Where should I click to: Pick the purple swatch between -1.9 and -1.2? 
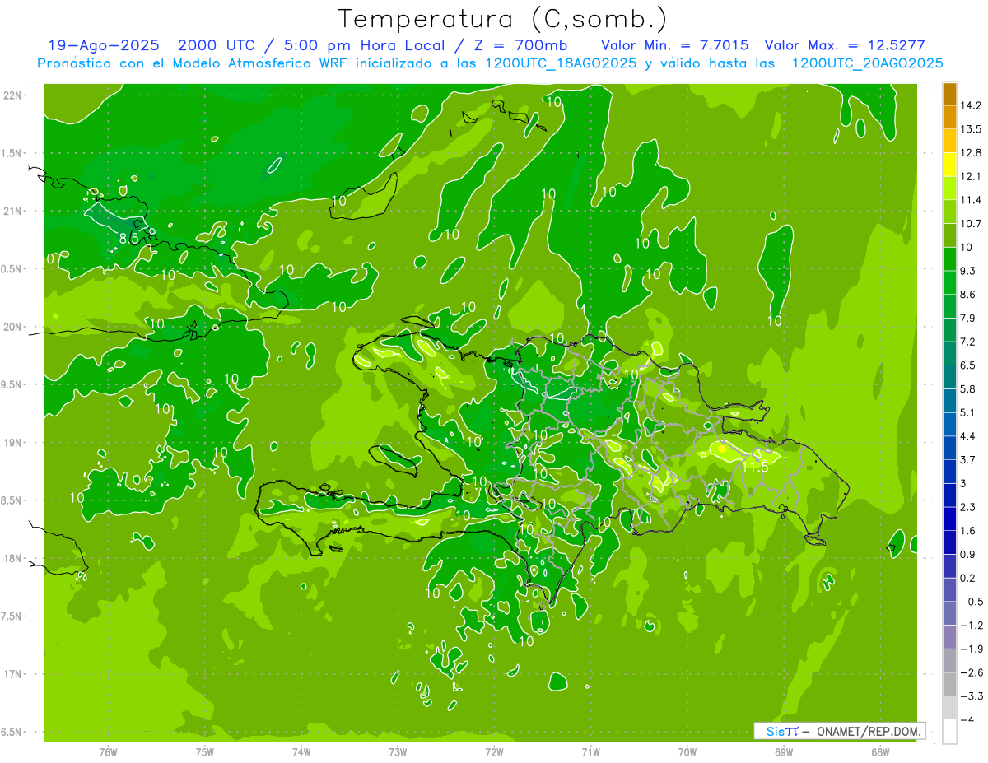pos(949,636)
